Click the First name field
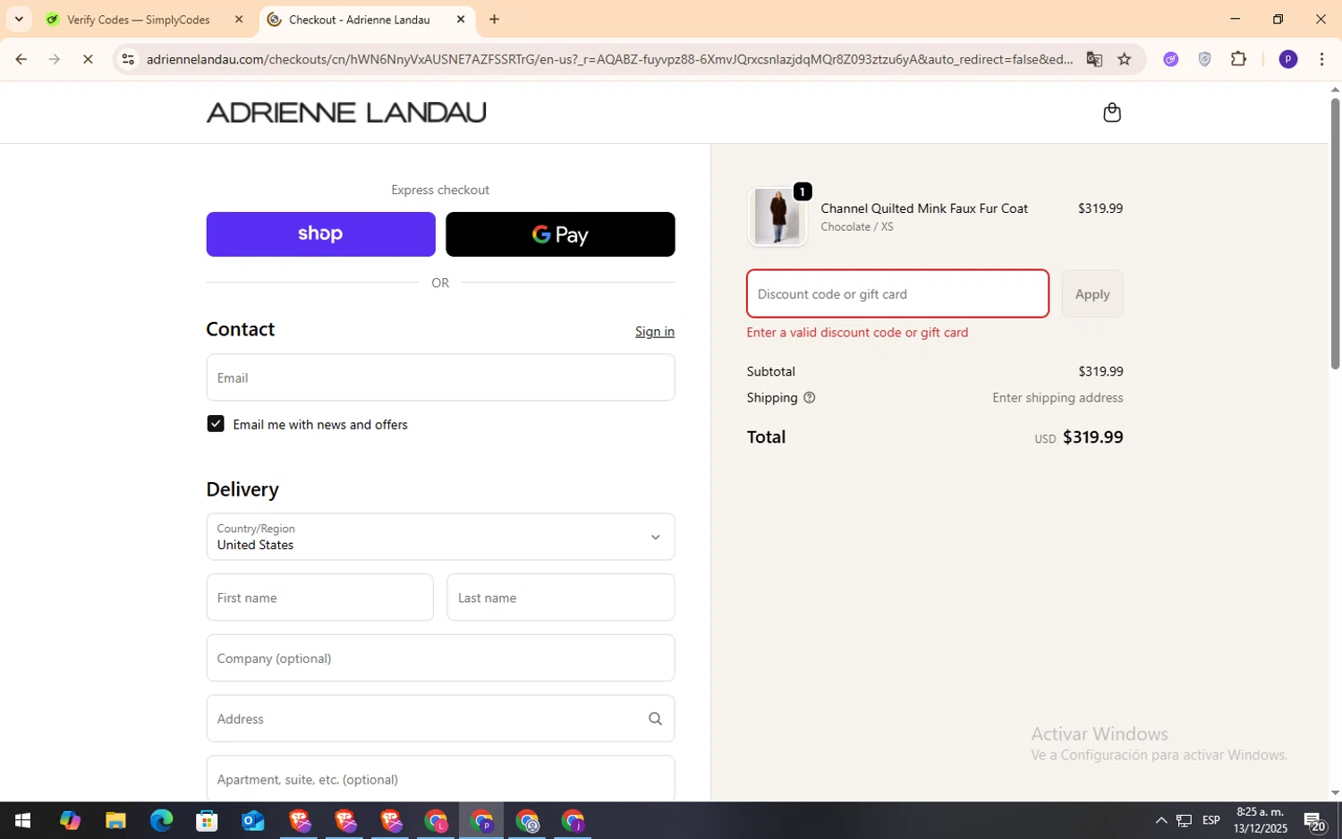 click(319, 597)
